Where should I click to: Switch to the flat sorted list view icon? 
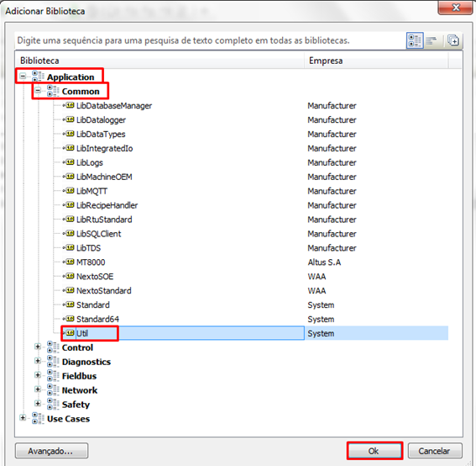[x=431, y=40]
